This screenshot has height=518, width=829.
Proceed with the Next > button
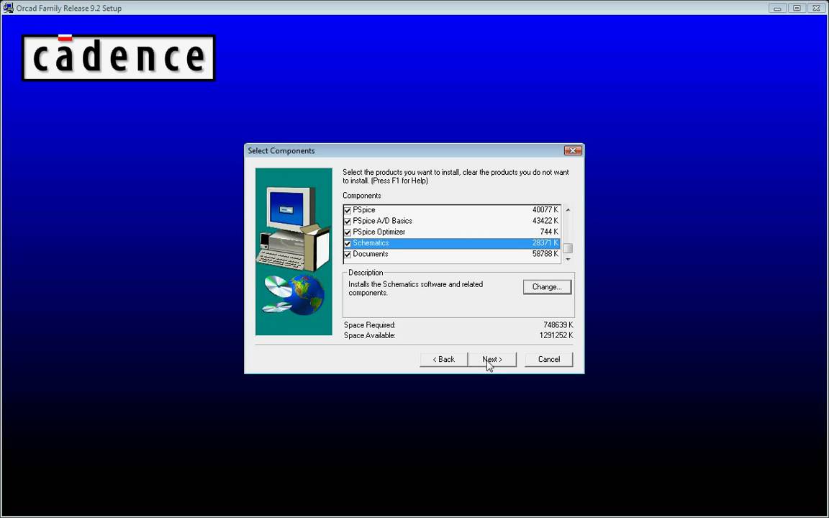492,360
